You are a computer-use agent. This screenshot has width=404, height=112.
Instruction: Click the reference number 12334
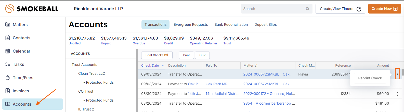[x=345, y=94]
